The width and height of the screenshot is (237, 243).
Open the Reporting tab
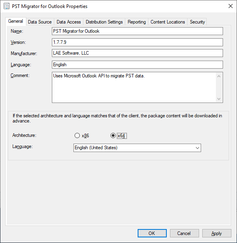[x=137, y=22]
